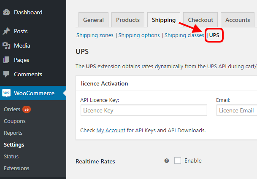Click the Licence Email input field
The image size is (257, 179).
237,110
